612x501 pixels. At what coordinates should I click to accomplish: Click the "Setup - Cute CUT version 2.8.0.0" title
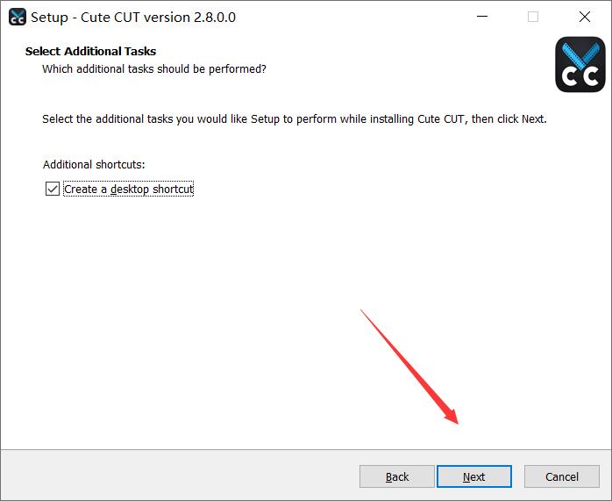133,17
